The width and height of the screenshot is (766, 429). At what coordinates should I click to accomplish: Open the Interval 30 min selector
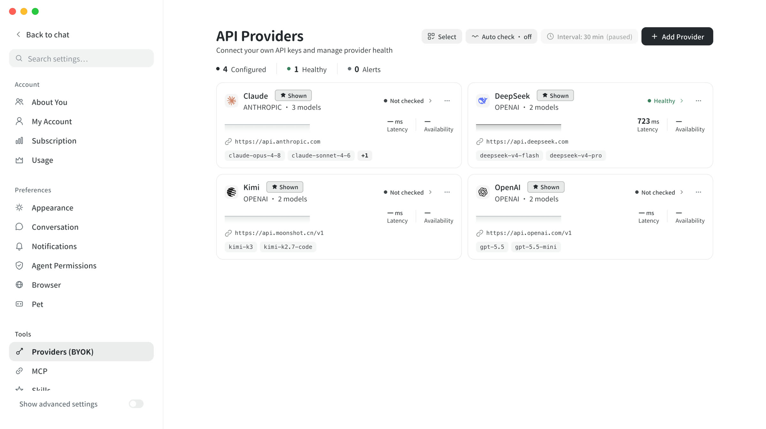pyautogui.click(x=589, y=36)
